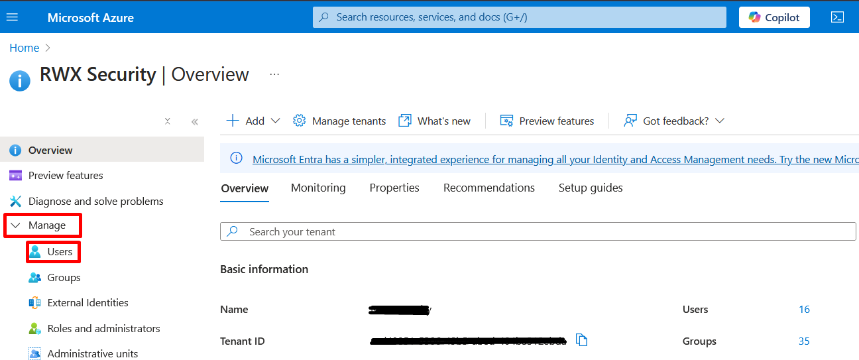Click the blue info icon beside RWX Security
859x360 pixels.
click(x=20, y=81)
